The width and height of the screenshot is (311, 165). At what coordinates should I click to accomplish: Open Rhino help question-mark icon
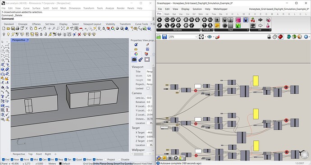click(149, 28)
